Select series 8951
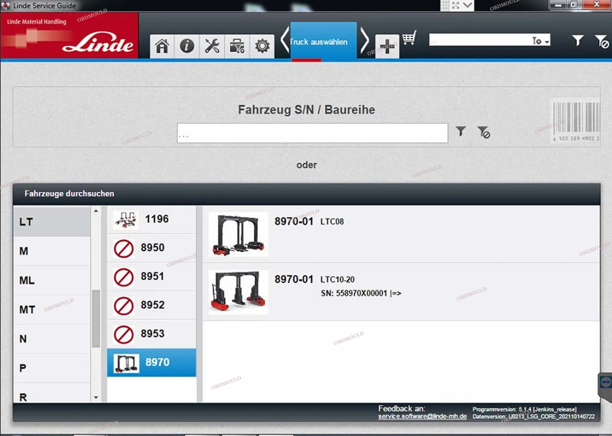The width and height of the screenshot is (612, 436). tap(151, 276)
